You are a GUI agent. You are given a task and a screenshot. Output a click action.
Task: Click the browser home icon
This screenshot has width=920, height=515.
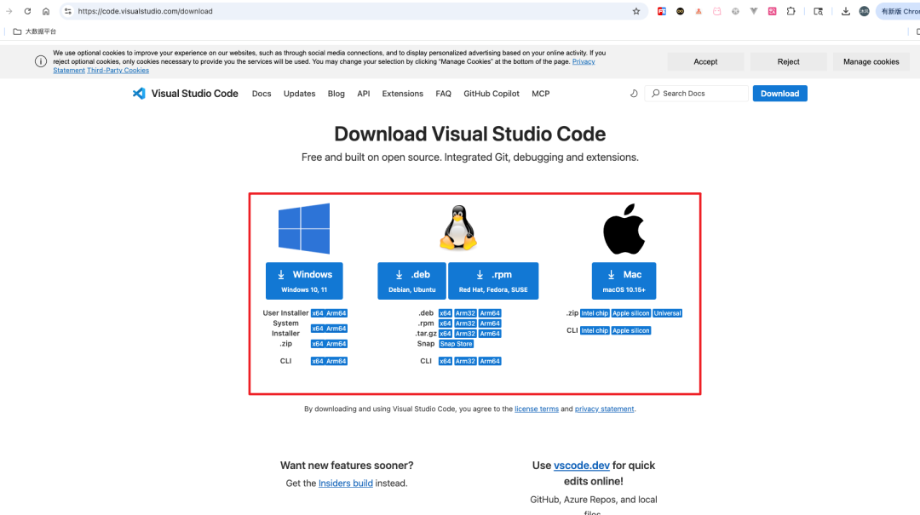coord(46,11)
